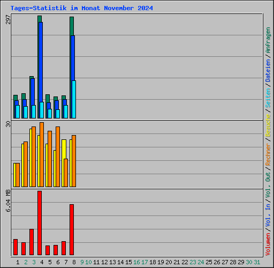Screen dimensions: 274x268
Task: Click the orange Rechner bar for day 8
Action: point(74,161)
